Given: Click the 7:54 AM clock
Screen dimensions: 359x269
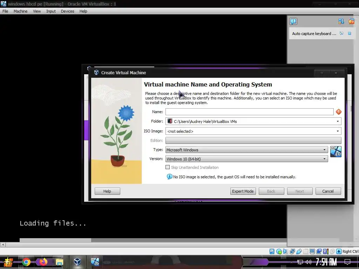Looking at the screenshot, I should [x=326, y=262].
